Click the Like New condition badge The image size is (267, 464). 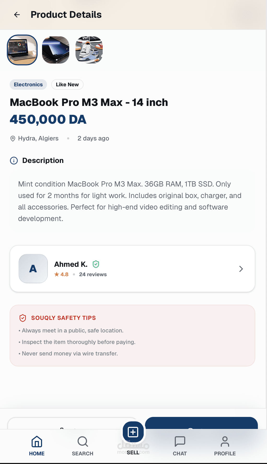point(67,84)
